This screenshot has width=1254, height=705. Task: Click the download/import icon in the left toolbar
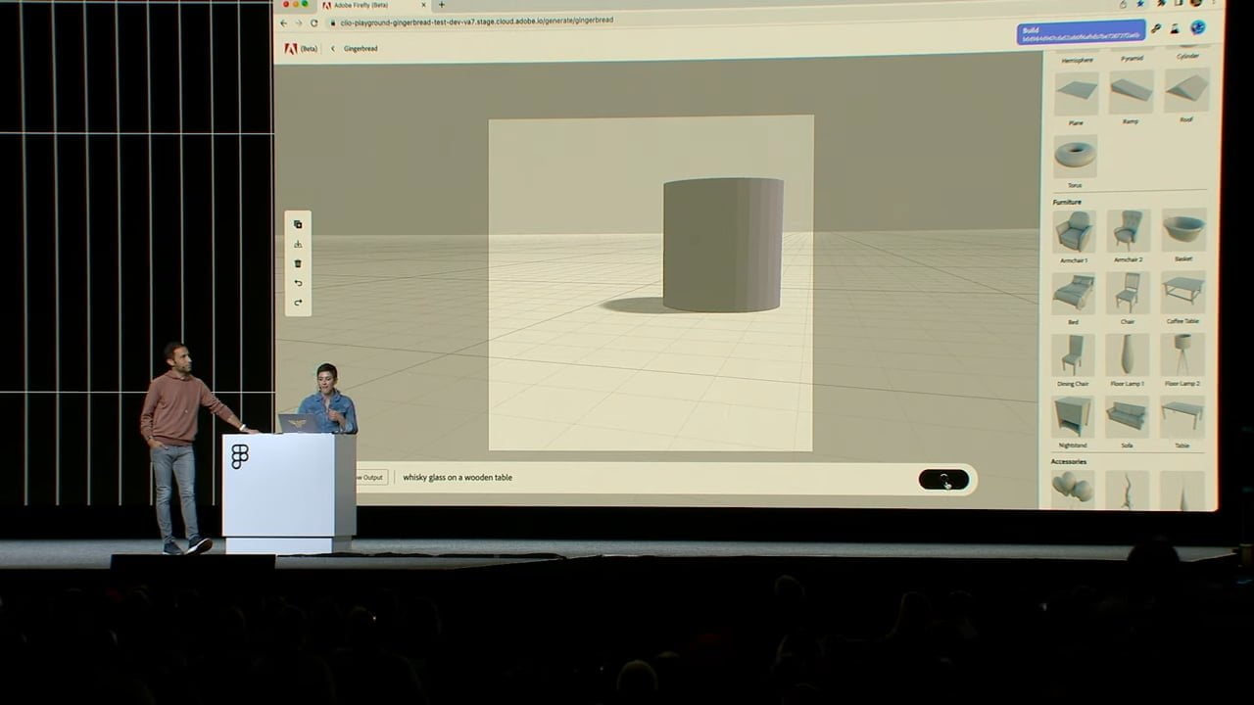click(298, 244)
